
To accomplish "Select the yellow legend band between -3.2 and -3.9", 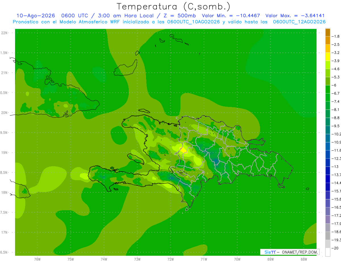I will (x=328, y=57).
